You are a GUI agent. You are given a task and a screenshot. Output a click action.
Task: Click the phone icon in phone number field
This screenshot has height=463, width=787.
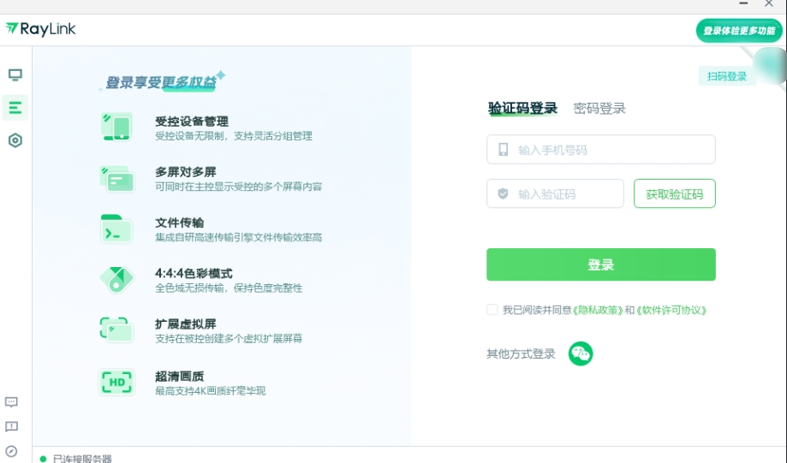[x=503, y=150]
